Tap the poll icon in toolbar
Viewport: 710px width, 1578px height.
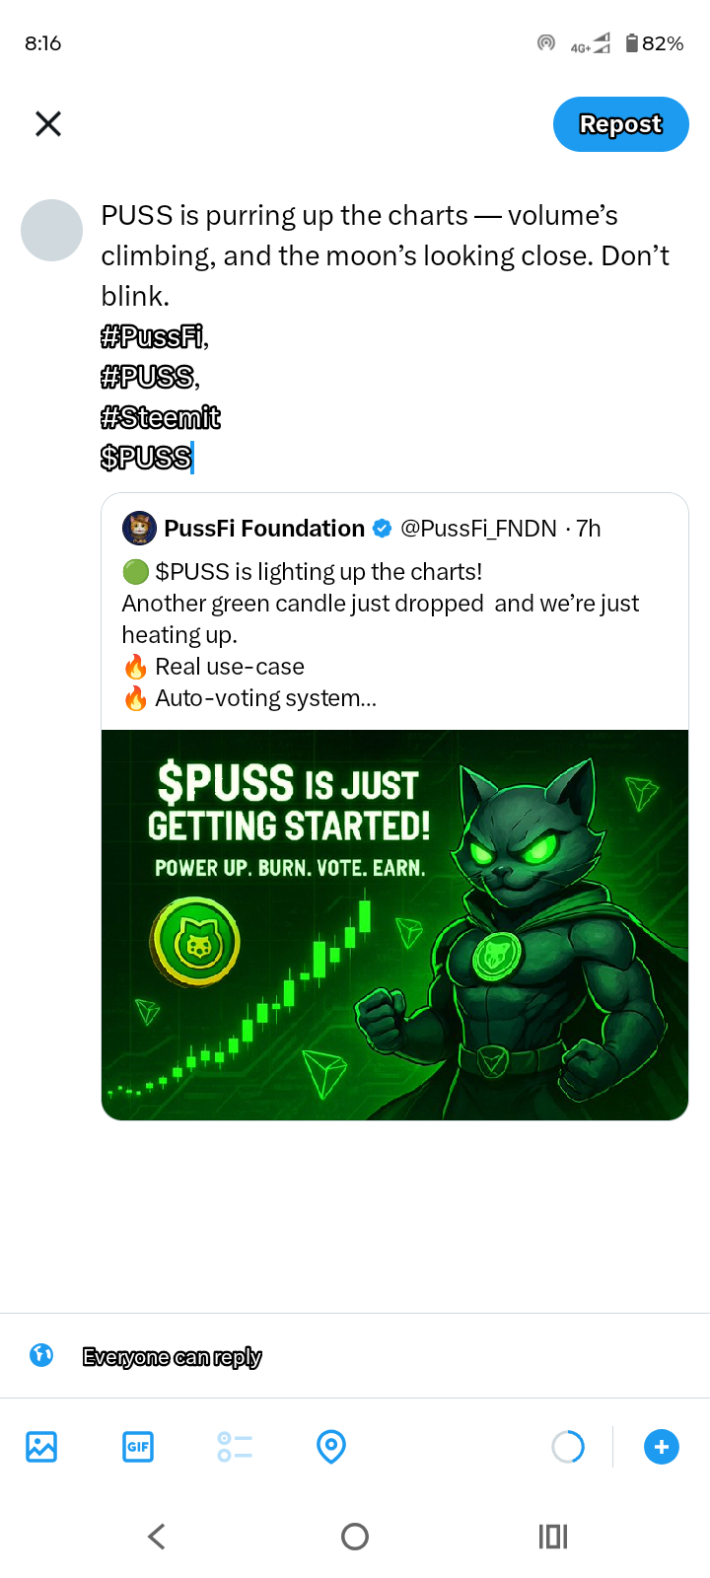pyautogui.click(x=235, y=1447)
